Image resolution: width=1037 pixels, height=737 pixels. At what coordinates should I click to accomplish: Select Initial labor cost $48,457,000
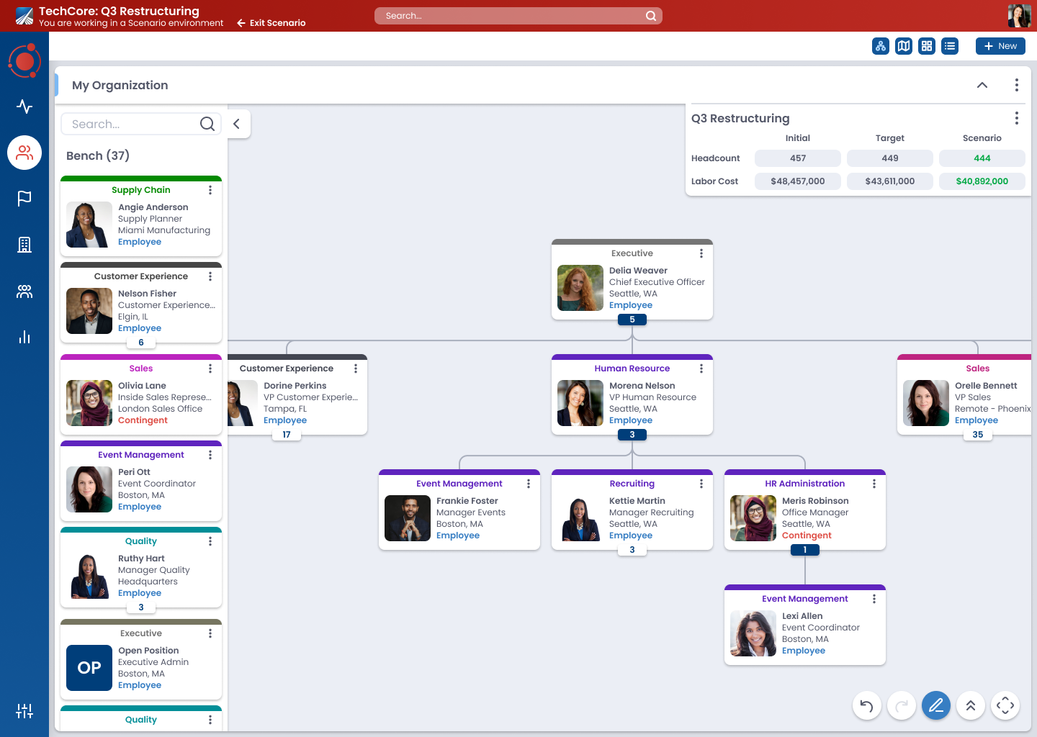click(798, 181)
